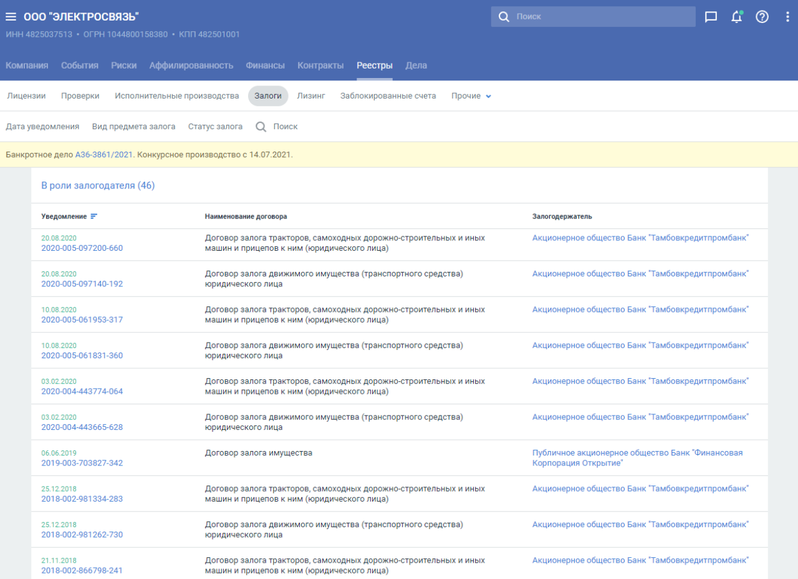Select the Залоги sub-tab
The image size is (798, 579).
pos(268,96)
